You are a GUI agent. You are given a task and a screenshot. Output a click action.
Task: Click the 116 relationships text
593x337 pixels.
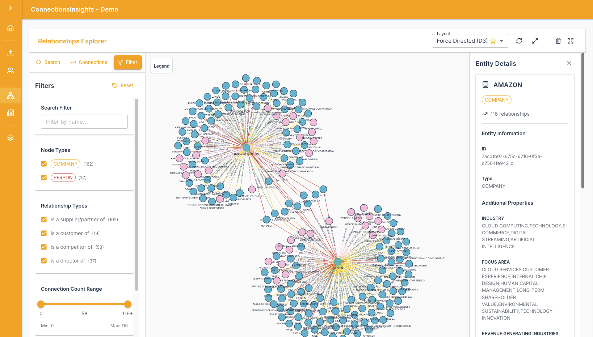click(510, 114)
